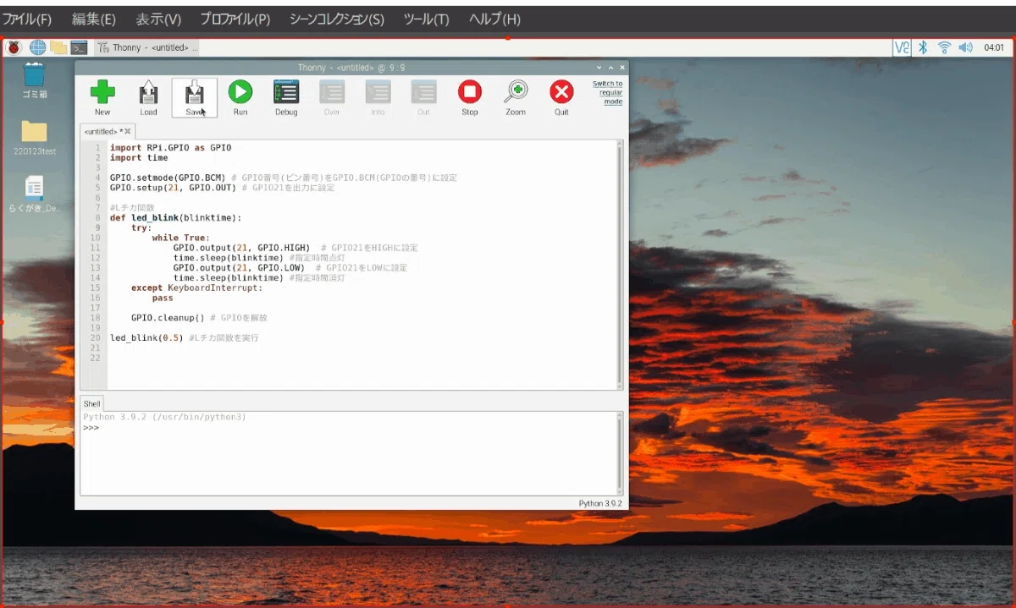Open the volume speaker icon
The image size is (1016, 608).
(x=966, y=47)
